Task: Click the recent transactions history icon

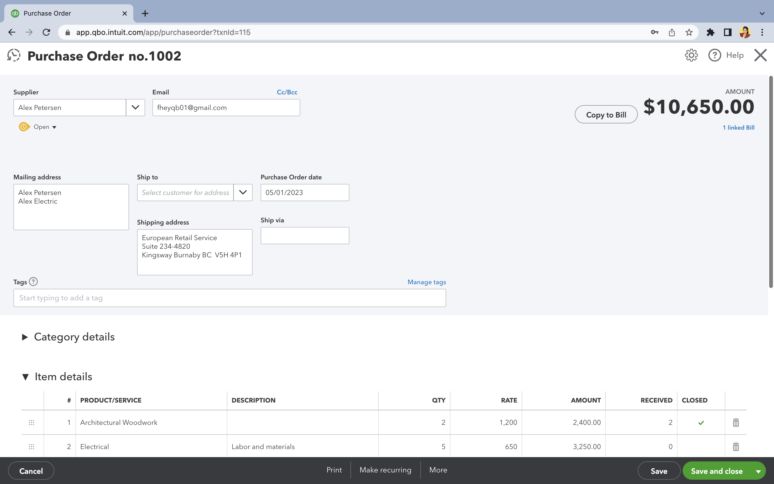Action: click(14, 55)
